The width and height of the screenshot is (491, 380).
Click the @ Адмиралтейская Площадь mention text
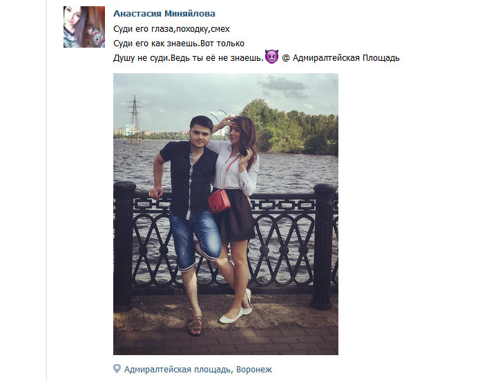click(x=340, y=58)
